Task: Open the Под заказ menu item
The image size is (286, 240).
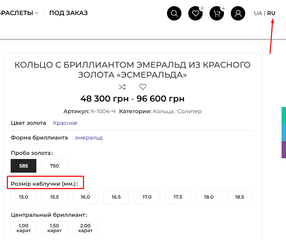Action: pyautogui.click(x=68, y=13)
